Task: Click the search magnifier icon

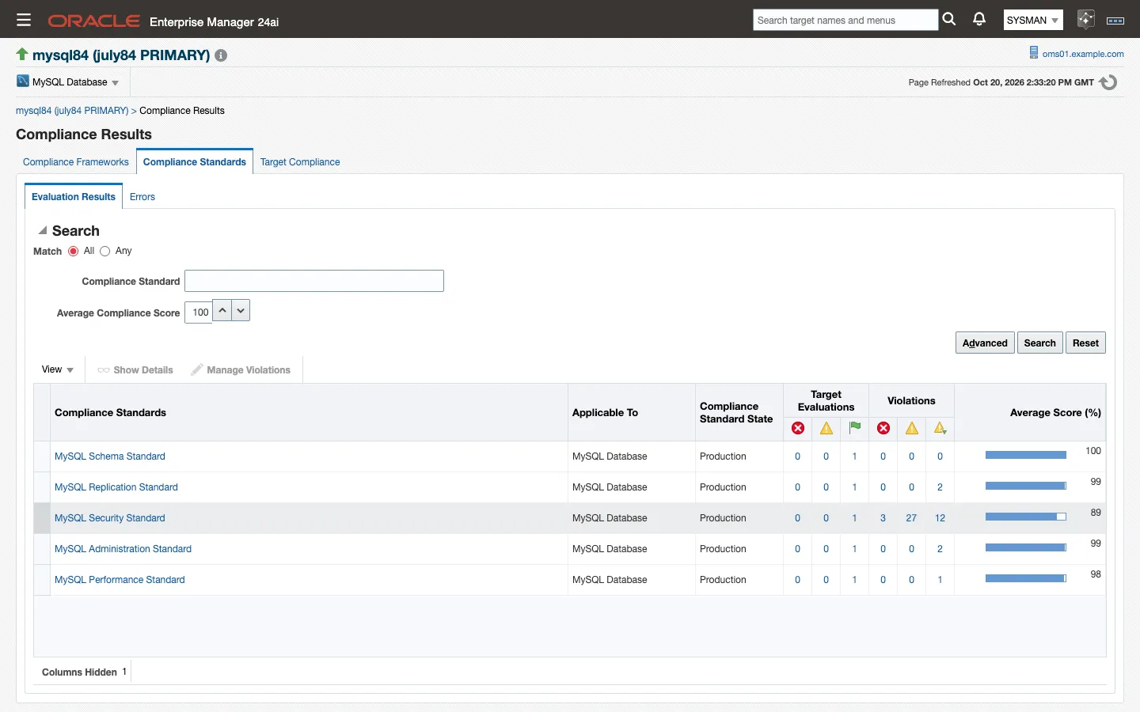Action: coord(949,20)
